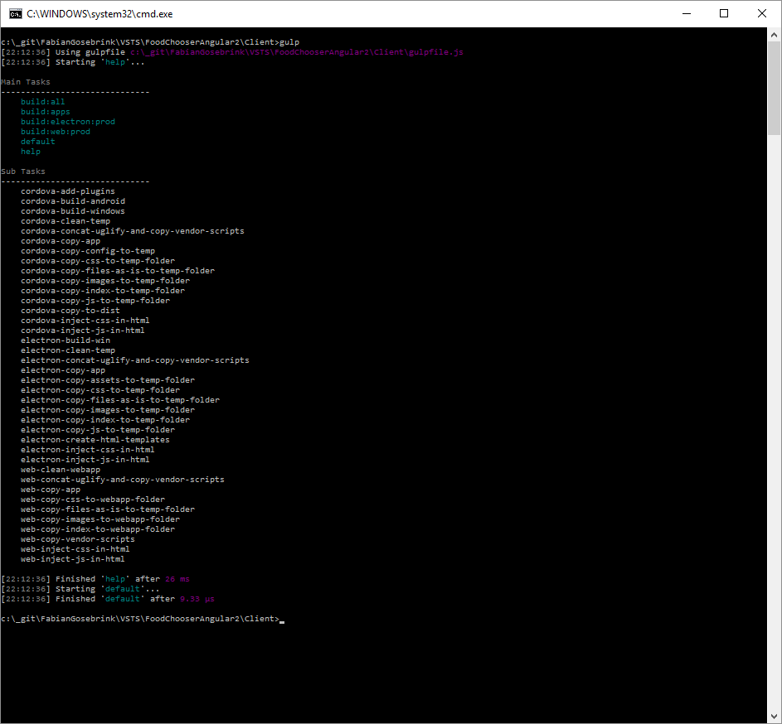Click the scrollbar up arrow
This screenshot has height=724, width=782.
point(774,35)
